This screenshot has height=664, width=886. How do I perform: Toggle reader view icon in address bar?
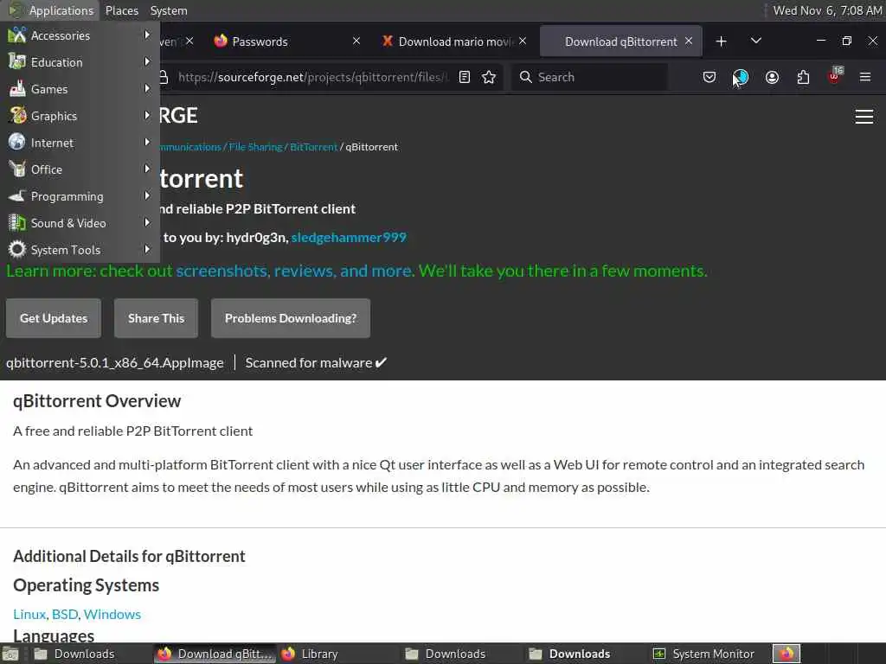[x=465, y=77]
